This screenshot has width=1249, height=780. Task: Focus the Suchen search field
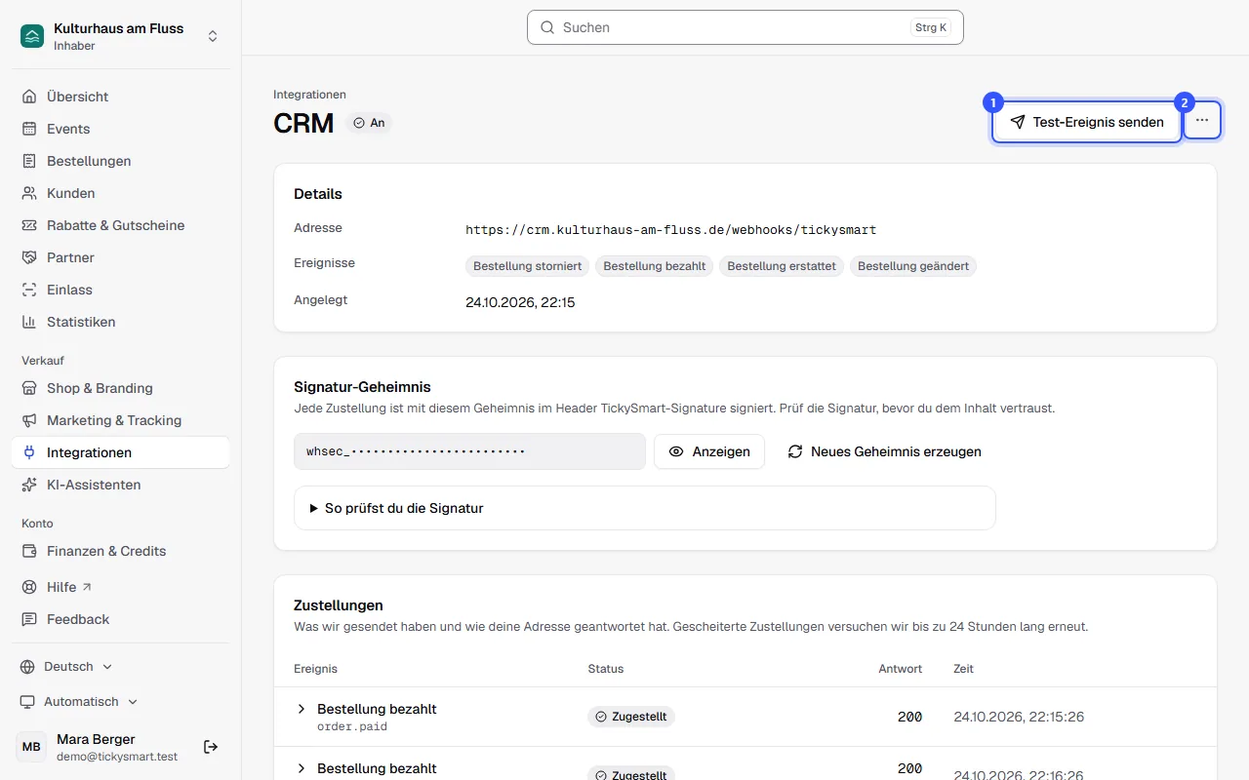tap(745, 27)
